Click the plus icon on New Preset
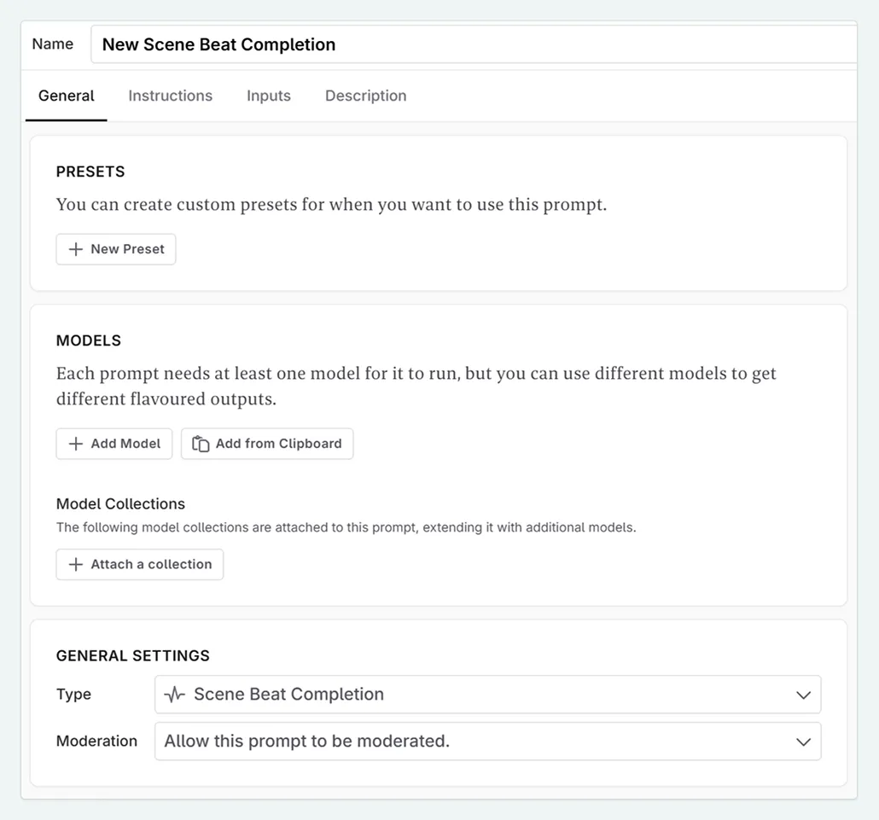Image resolution: width=879 pixels, height=820 pixels. click(76, 249)
